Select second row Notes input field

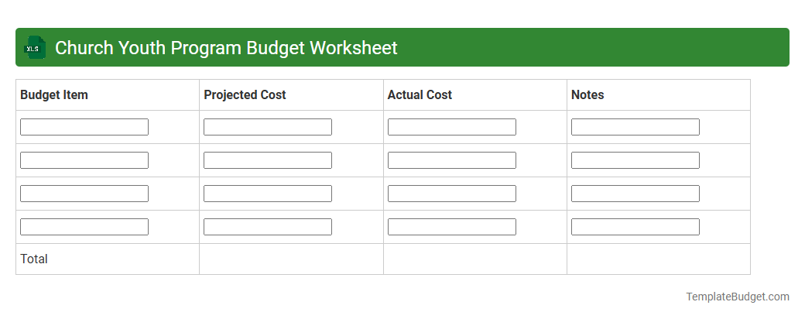[635, 160]
